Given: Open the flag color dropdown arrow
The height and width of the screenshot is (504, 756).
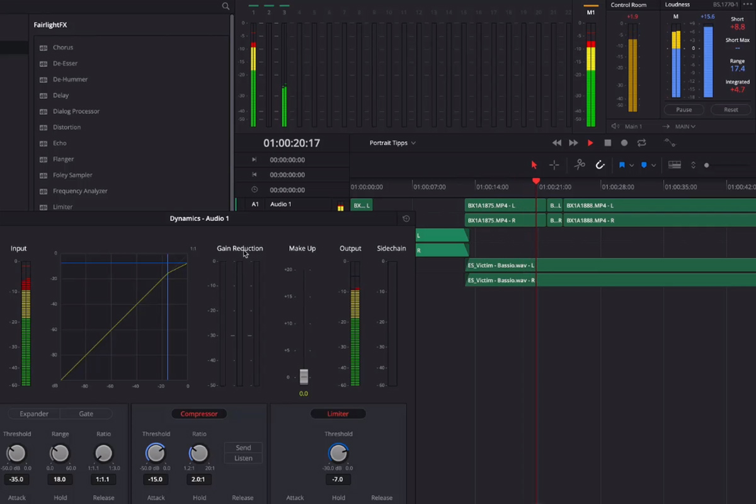Looking at the screenshot, I should click(x=632, y=166).
